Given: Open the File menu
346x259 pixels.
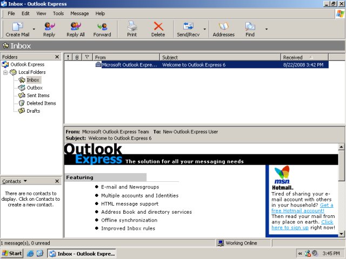Looking at the screenshot, I should point(11,13).
